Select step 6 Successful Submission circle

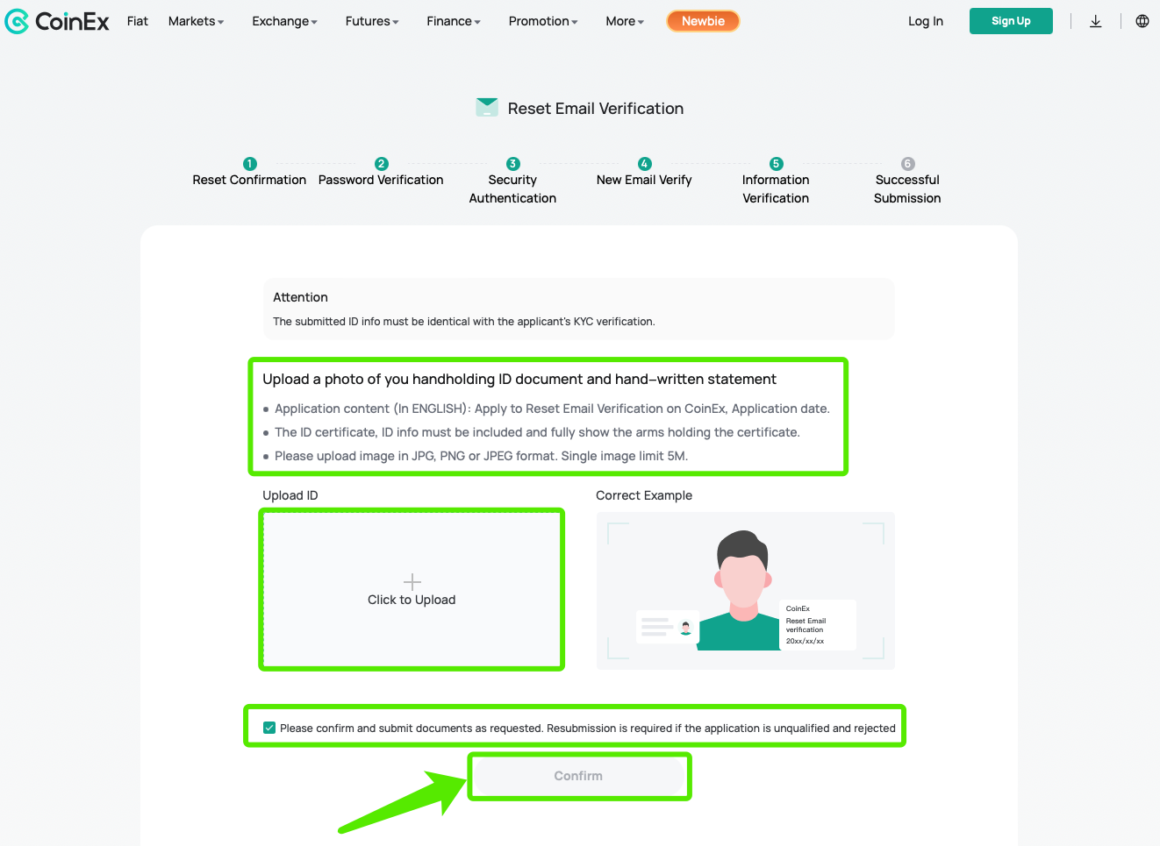(x=907, y=164)
